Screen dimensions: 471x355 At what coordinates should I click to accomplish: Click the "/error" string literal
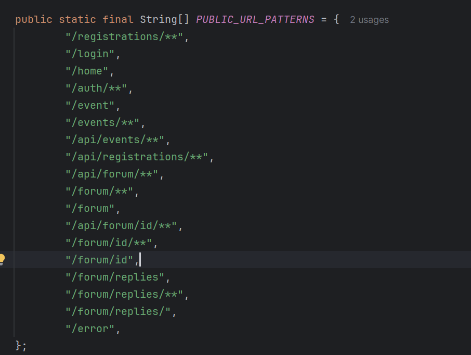[x=90, y=329]
